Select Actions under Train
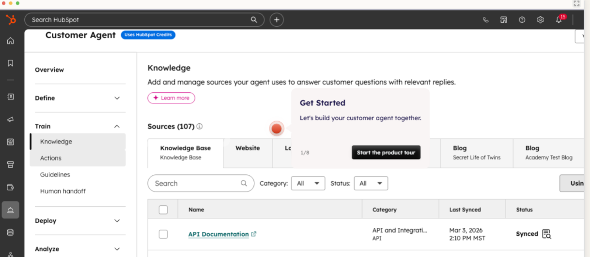 (x=78, y=158)
